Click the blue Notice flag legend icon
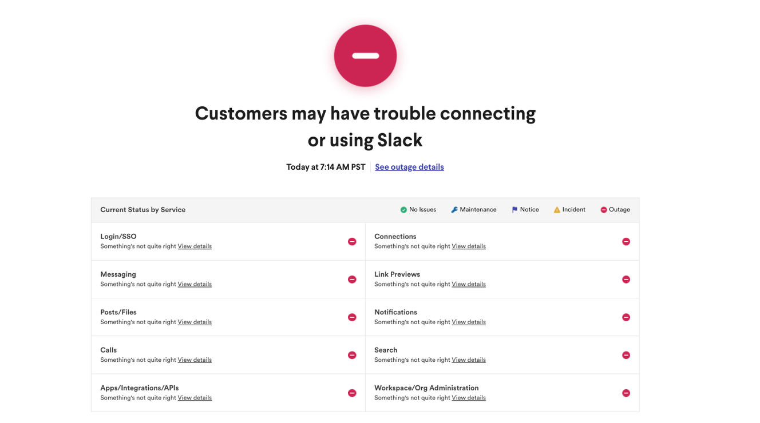Image resolution: width=760 pixels, height=423 pixels. (x=514, y=210)
